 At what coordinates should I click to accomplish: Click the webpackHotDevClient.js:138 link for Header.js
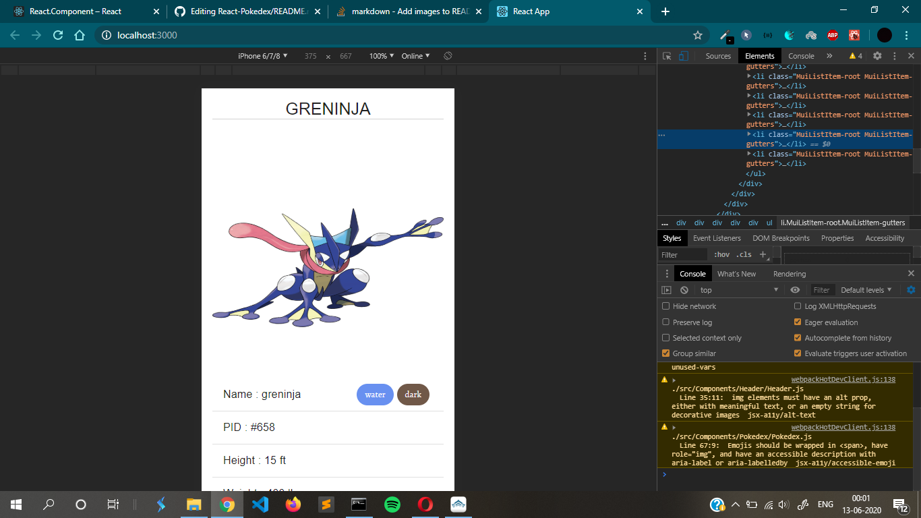(843, 380)
